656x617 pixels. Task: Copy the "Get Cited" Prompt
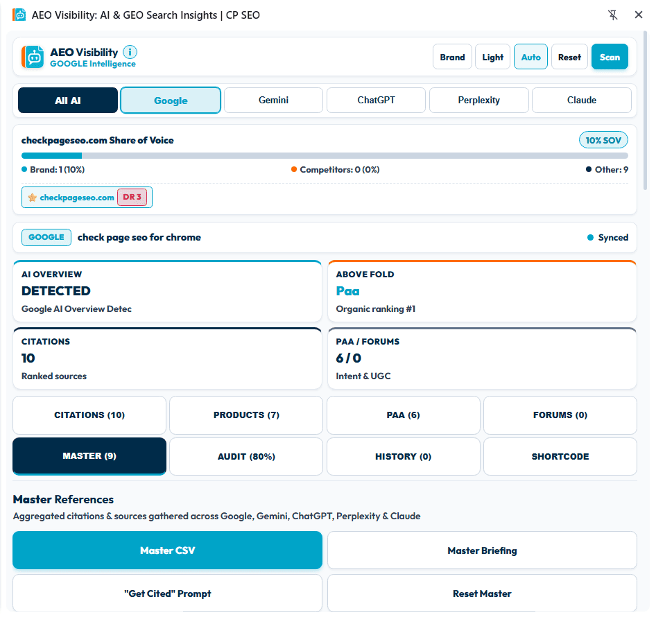[167, 593]
